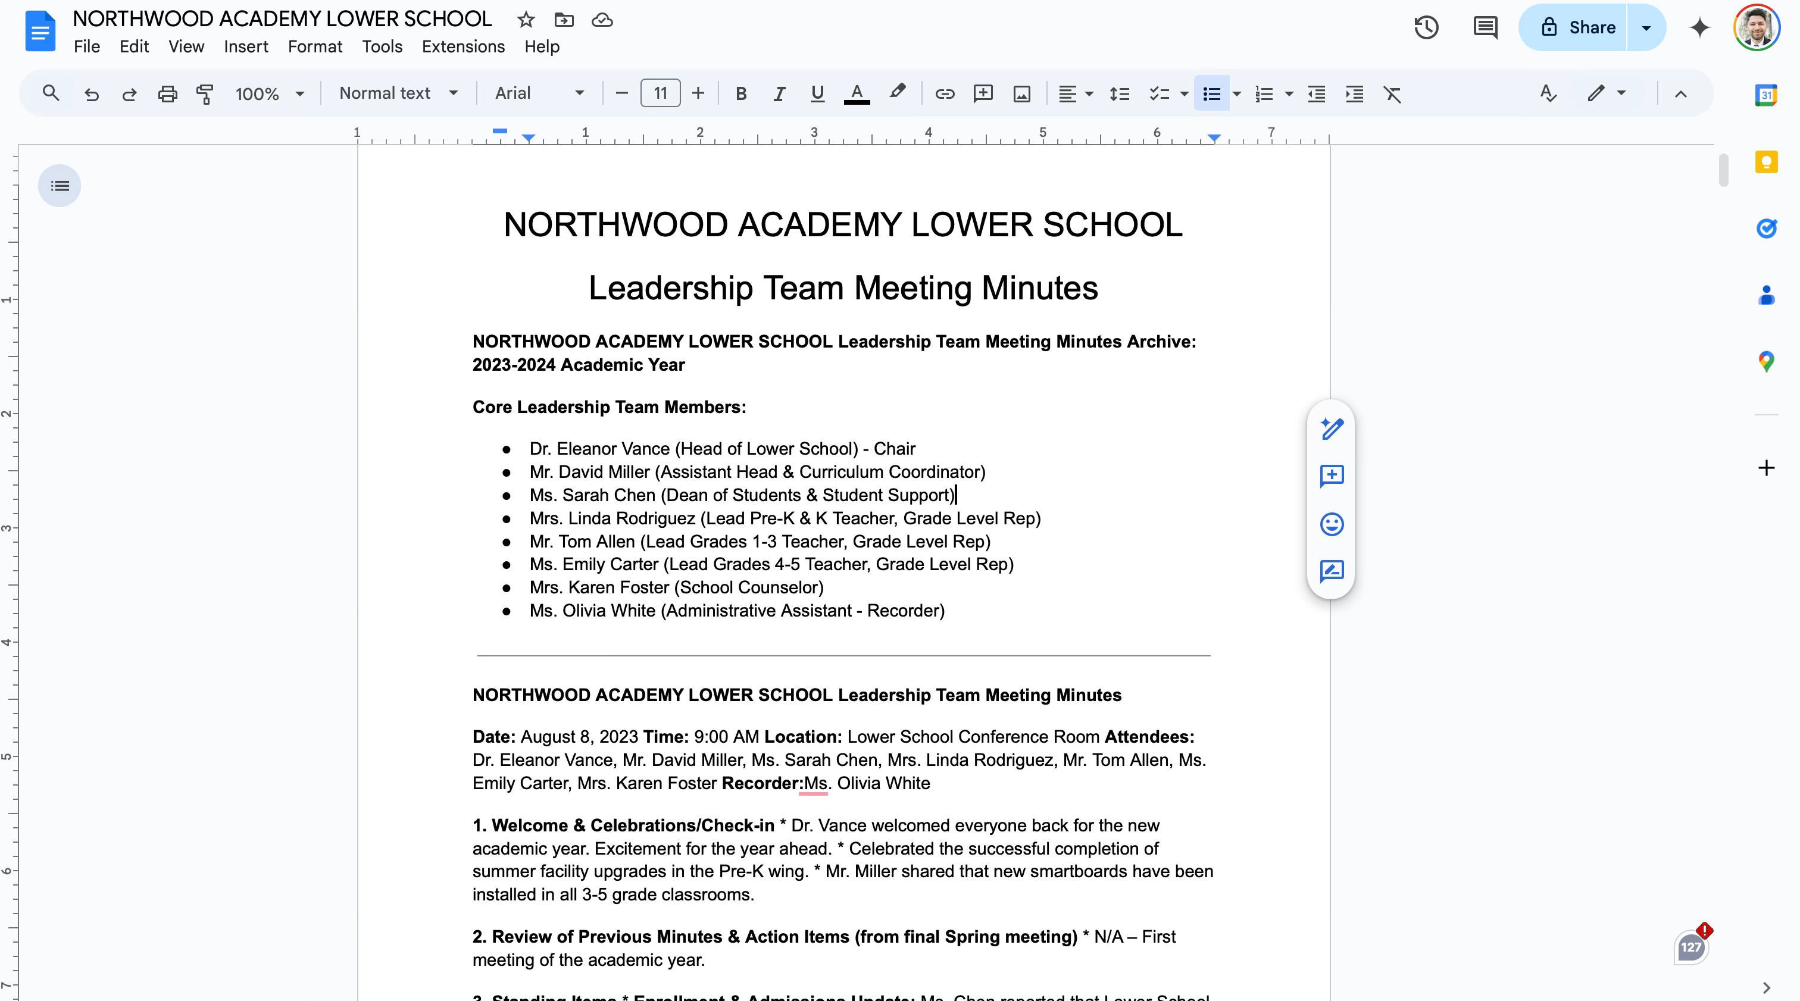Viewport: 1800px width, 1001px height.
Task: Toggle italic formatting
Action: (779, 93)
